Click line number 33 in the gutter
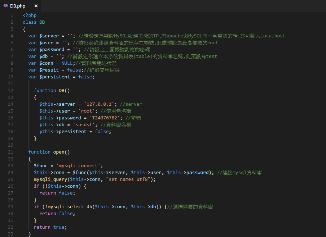 click(x=10, y=234)
